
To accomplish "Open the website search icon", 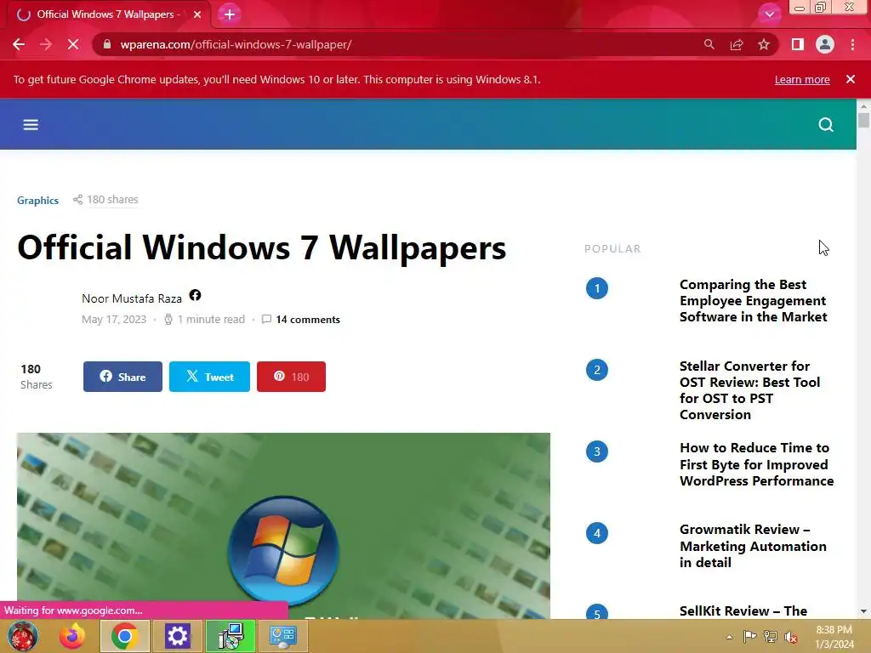I will click(x=826, y=124).
